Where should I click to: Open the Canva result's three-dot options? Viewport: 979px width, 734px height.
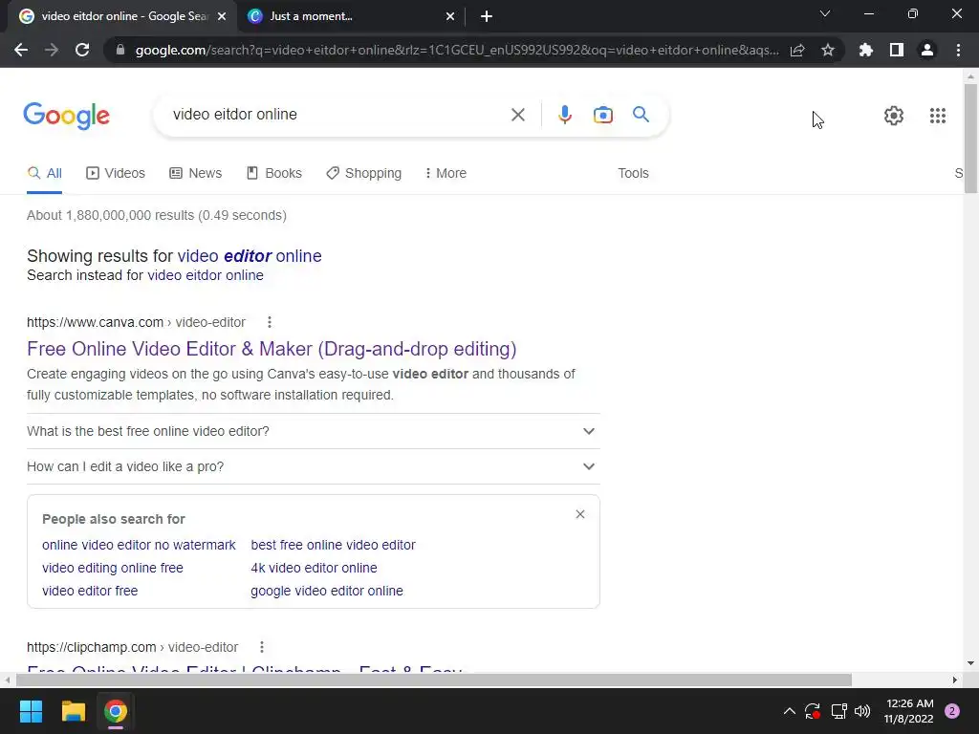[269, 323]
